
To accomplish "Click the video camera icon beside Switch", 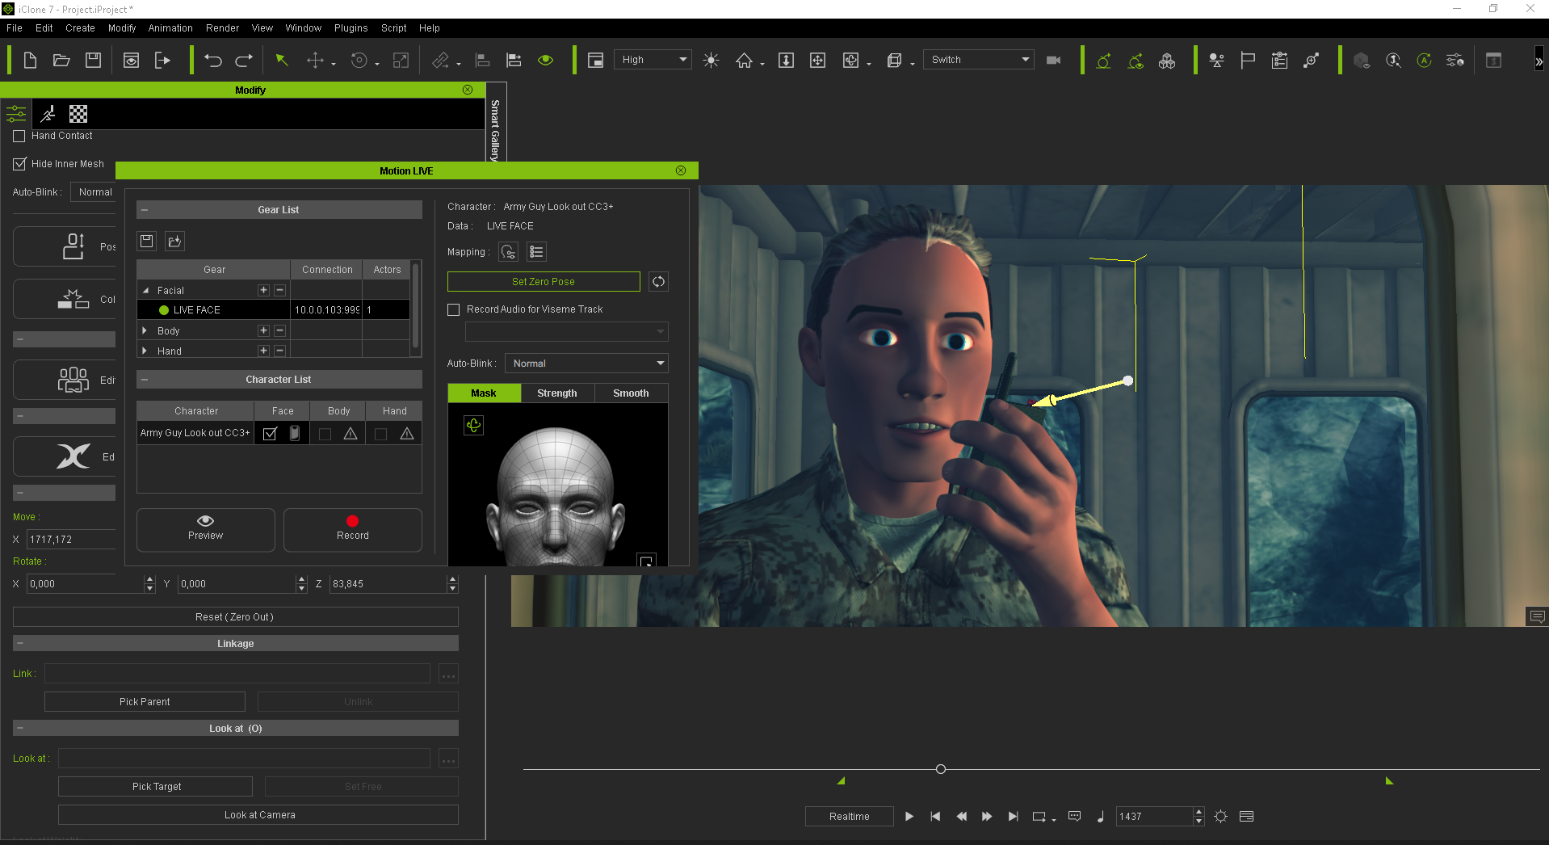I will click(x=1053, y=60).
